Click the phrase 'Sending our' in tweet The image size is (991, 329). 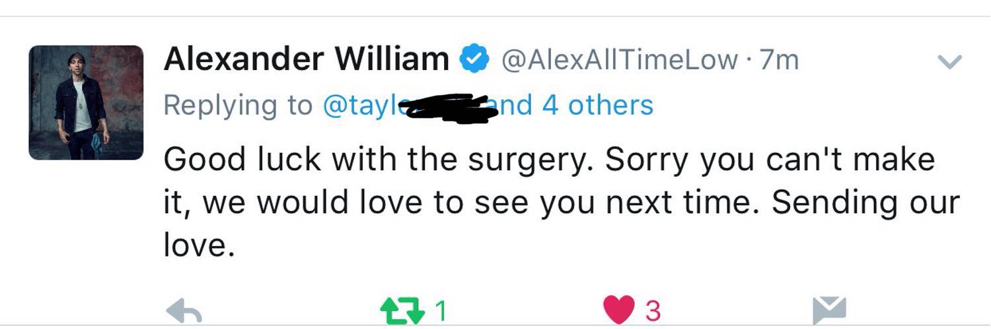click(x=865, y=203)
